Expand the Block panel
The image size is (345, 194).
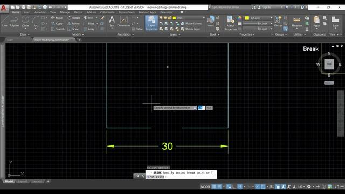click(x=215, y=34)
